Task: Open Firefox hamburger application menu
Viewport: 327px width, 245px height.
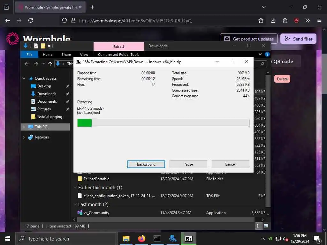Action: click(x=319, y=20)
